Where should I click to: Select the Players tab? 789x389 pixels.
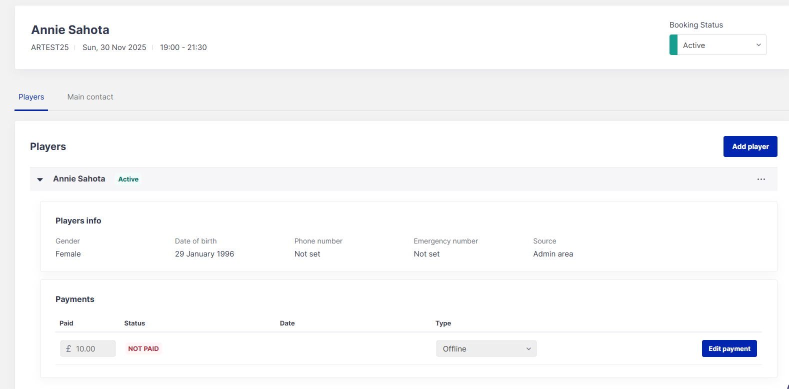(x=31, y=97)
